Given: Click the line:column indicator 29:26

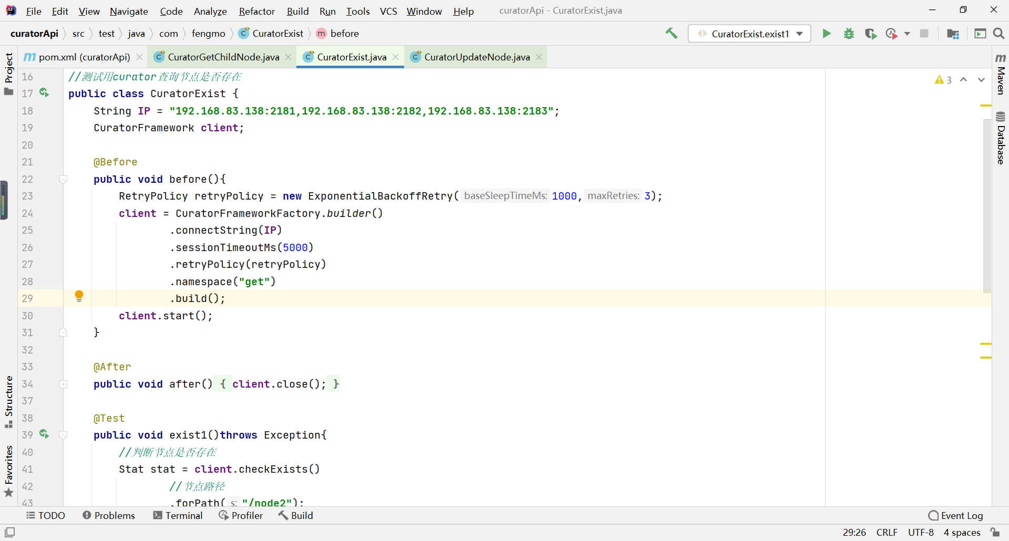Looking at the screenshot, I should click(854, 532).
